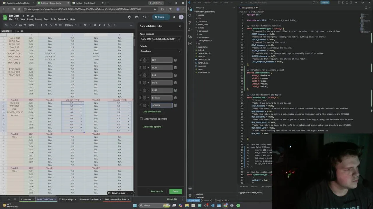This screenshot has width=373, height=209.
Task: Expand the ESP32_code folder in Explorer
Action: coord(203,25)
